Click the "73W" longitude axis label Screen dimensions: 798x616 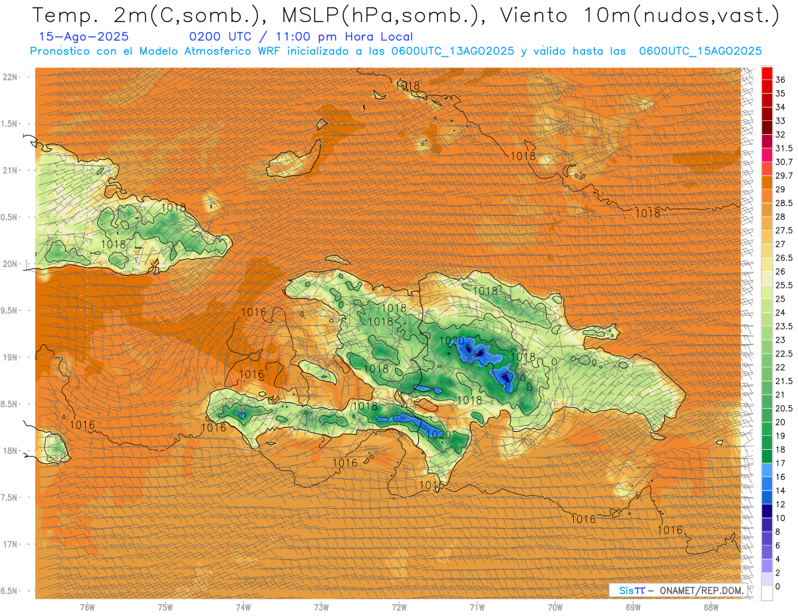click(x=321, y=607)
